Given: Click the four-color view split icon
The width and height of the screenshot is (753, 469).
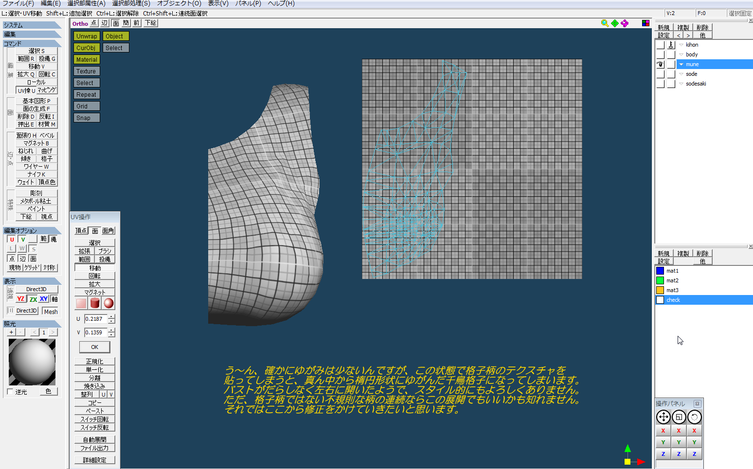Looking at the screenshot, I should (x=645, y=23).
